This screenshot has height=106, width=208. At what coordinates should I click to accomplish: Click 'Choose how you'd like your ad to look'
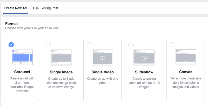pyautogui.click(x=32, y=28)
